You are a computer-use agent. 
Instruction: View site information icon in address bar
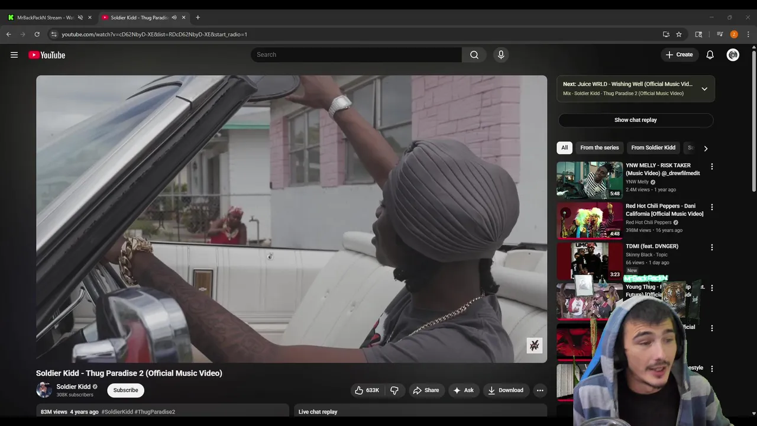(54, 34)
